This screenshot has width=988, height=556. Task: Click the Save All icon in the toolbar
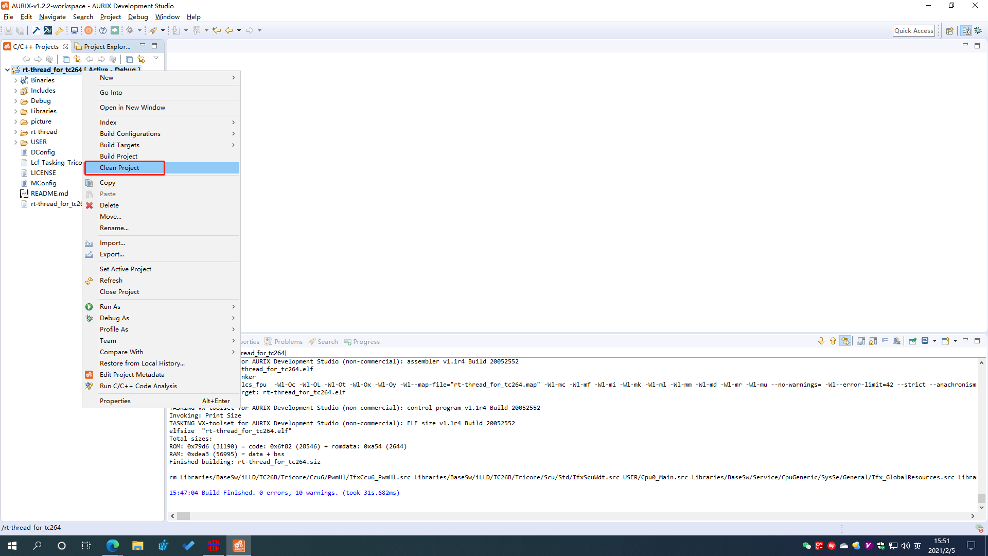(20, 30)
